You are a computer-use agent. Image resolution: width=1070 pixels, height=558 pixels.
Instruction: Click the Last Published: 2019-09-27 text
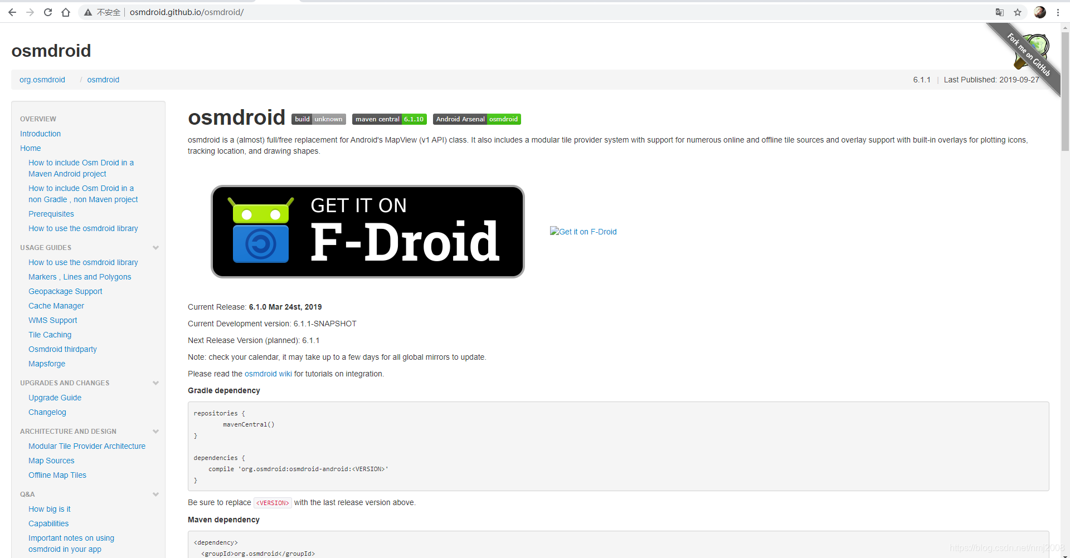tap(991, 80)
